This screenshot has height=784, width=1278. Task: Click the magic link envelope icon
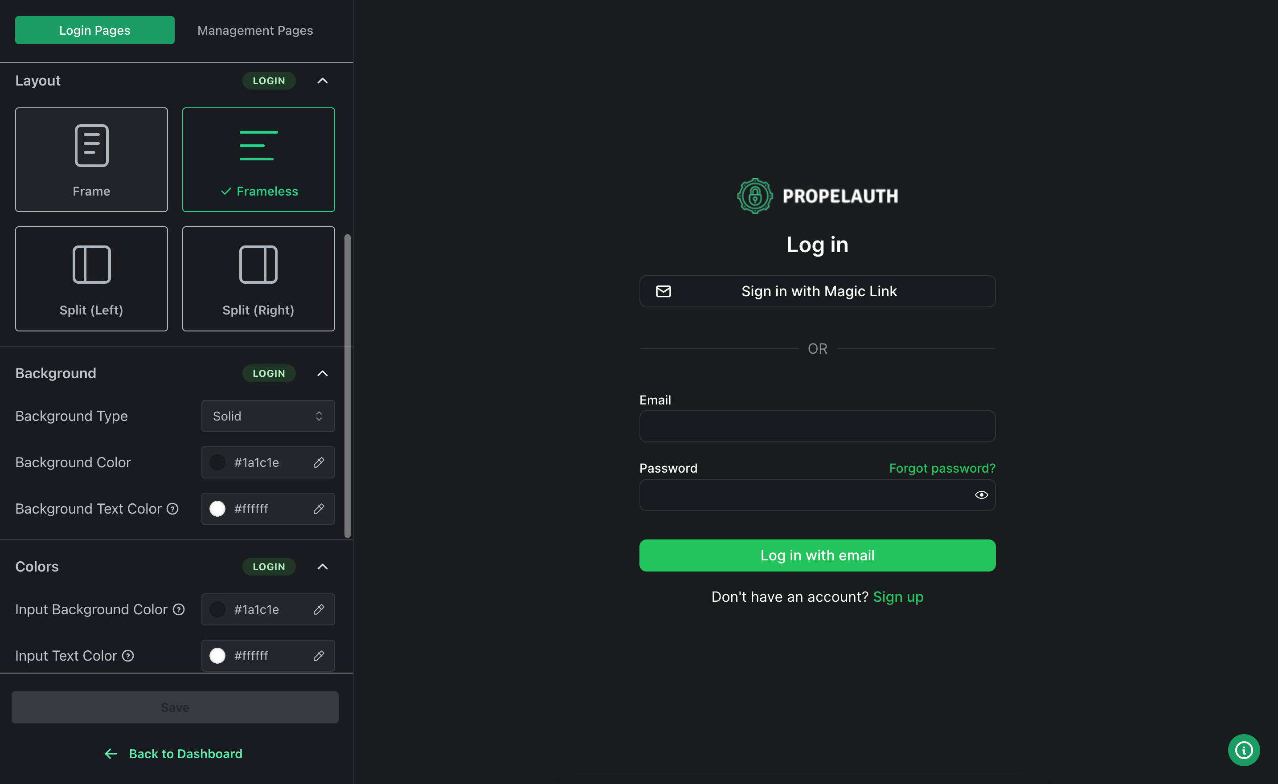tap(663, 290)
